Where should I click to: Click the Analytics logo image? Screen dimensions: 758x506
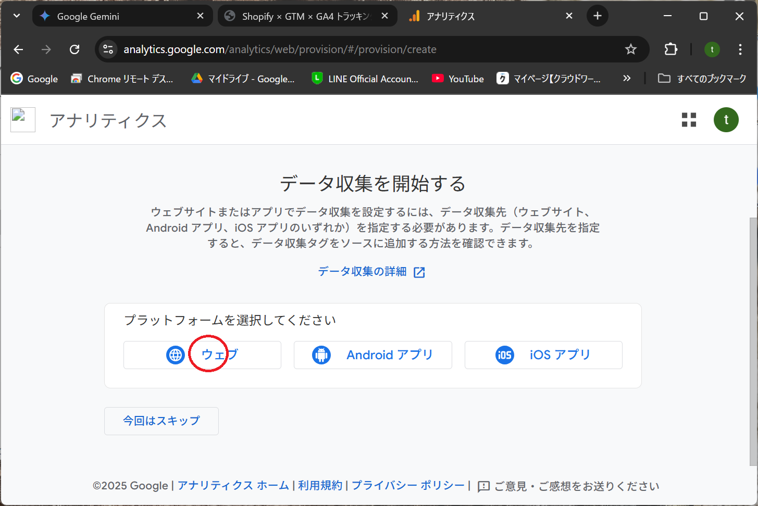tap(23, 120)
